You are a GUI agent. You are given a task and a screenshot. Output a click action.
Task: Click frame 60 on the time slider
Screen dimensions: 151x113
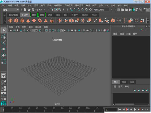click(53, 110)
